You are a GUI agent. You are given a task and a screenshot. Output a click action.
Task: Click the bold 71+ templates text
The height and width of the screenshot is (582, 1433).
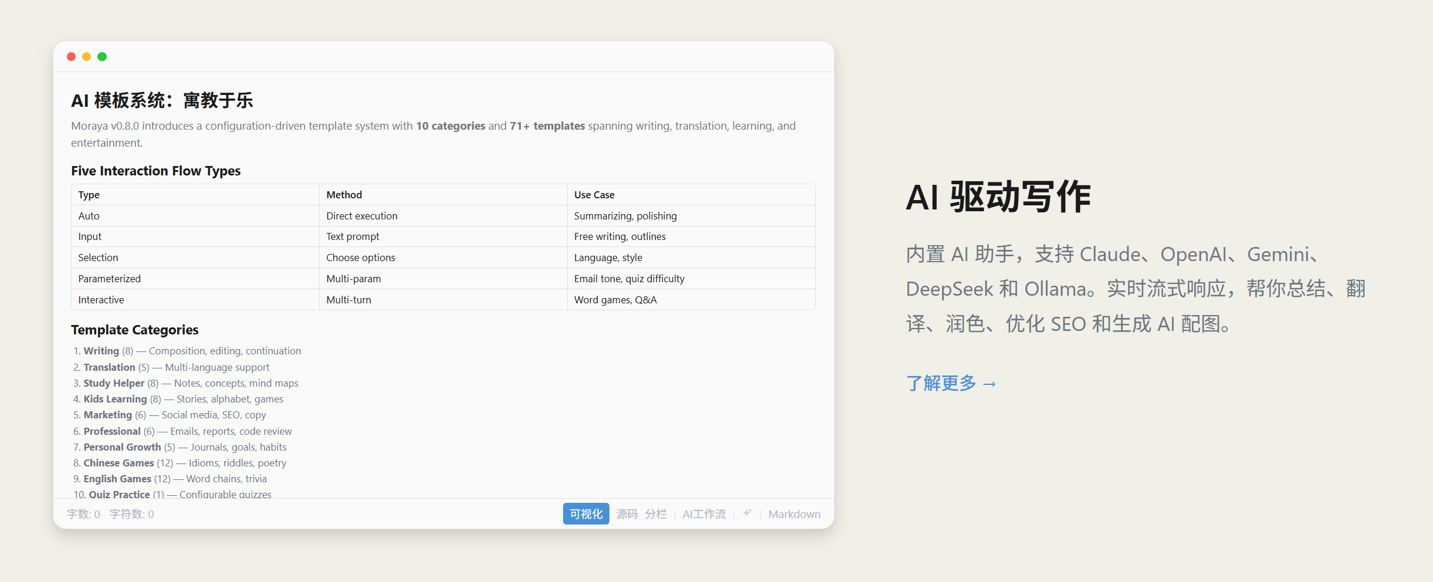(547, 126)
